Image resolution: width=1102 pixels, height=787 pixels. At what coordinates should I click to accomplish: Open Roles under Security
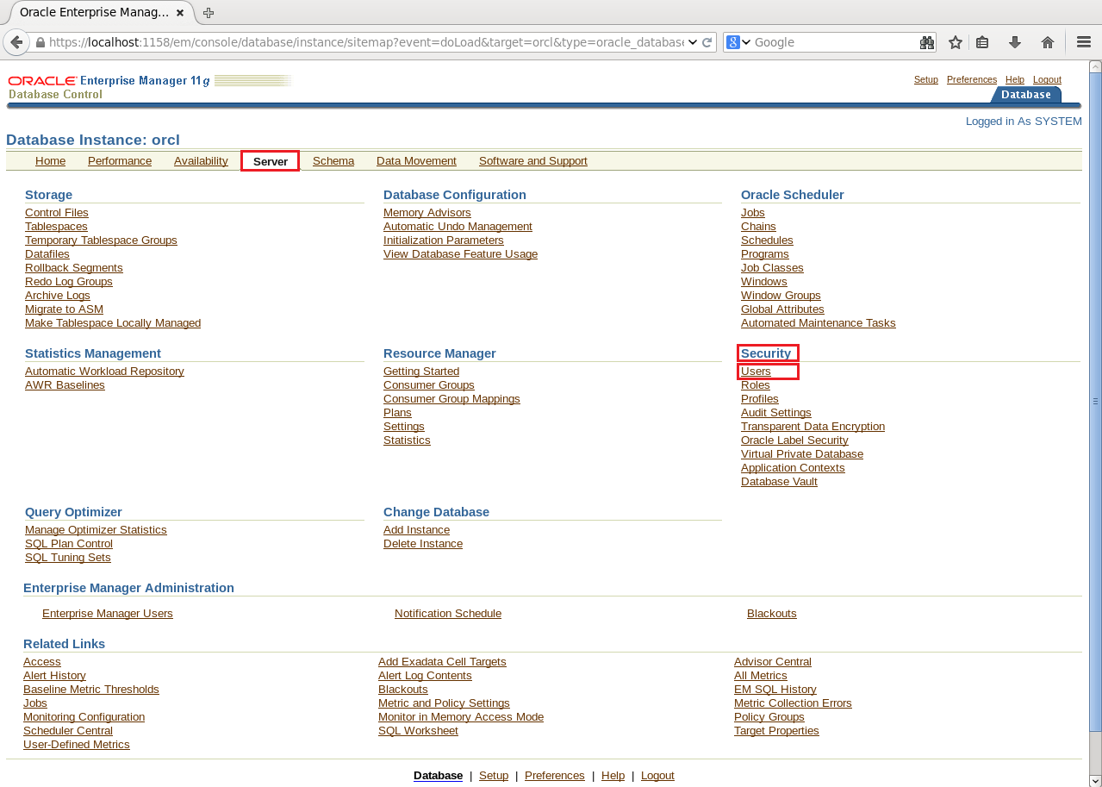[x=756, y=385]
